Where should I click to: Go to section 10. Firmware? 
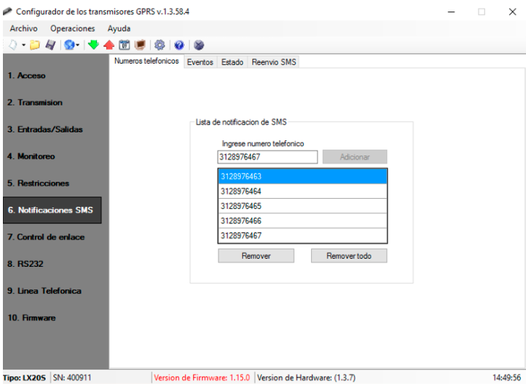(x=32, y=317)
